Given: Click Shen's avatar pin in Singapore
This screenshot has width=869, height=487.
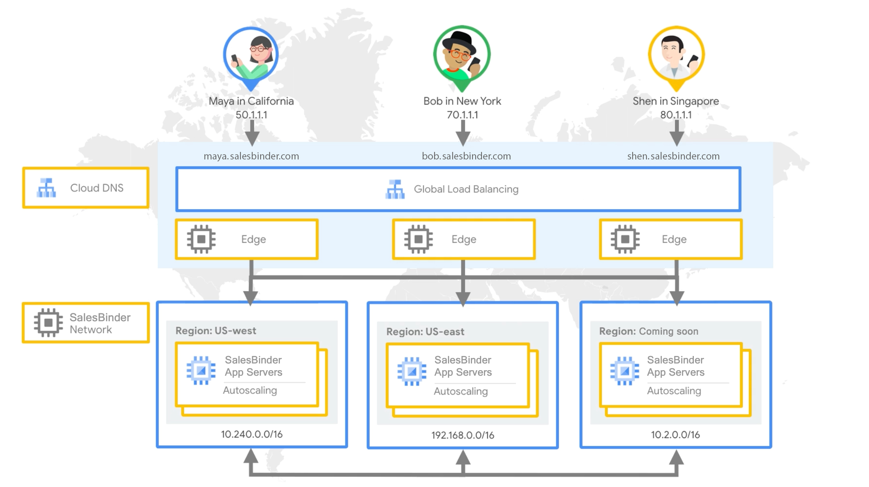Looking at the screenshot, I should 676,55.
